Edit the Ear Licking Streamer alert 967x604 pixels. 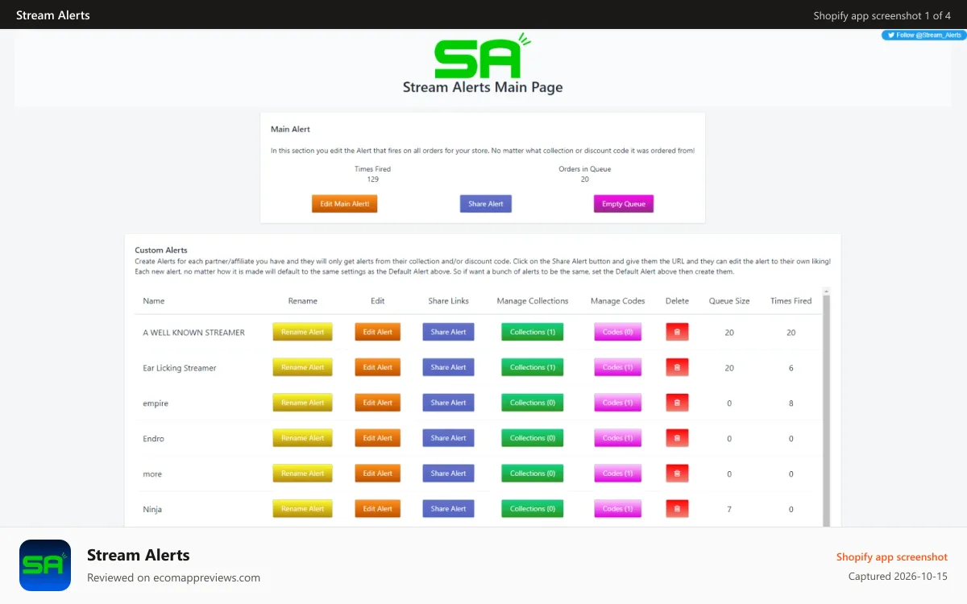378,367
